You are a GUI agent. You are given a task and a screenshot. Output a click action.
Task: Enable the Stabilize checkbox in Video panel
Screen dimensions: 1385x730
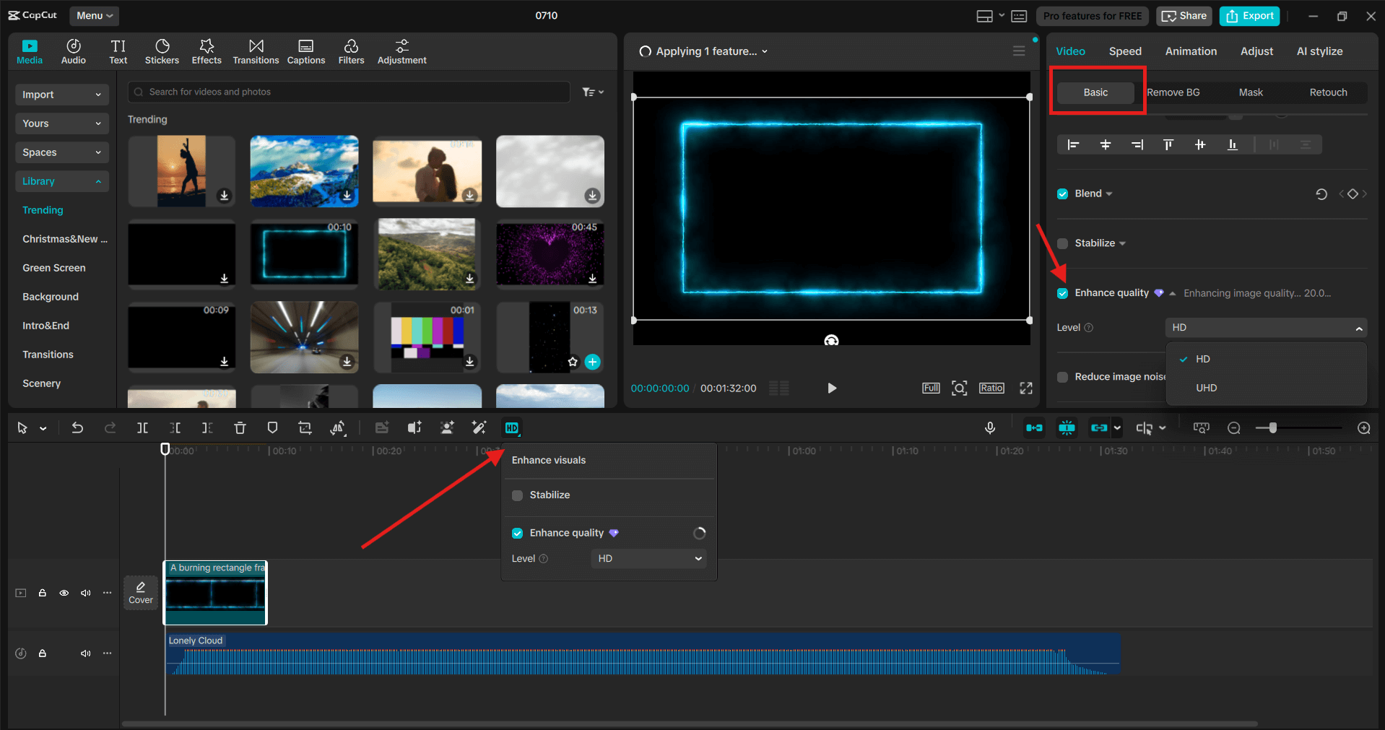1062,243
